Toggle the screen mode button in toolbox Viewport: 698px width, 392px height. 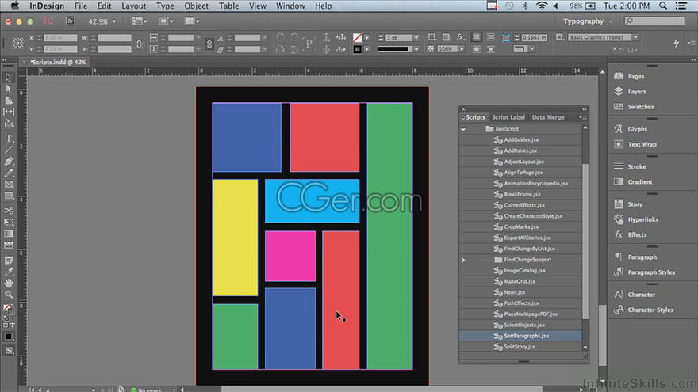coord(9,351)
